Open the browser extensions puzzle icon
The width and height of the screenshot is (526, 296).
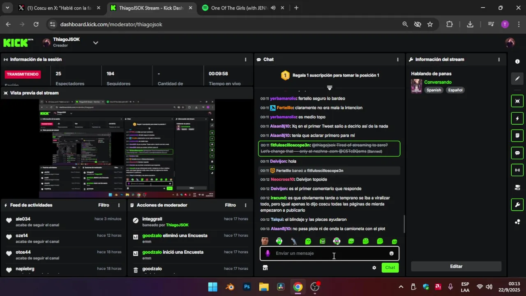(x=450, y=24)
